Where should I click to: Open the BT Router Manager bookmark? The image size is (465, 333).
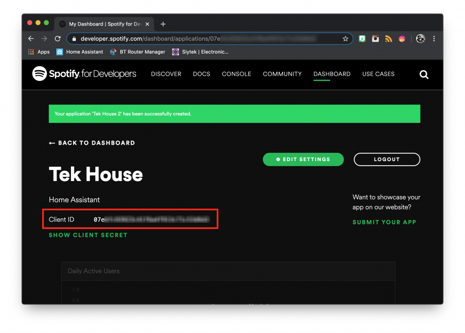coord(137,52)
